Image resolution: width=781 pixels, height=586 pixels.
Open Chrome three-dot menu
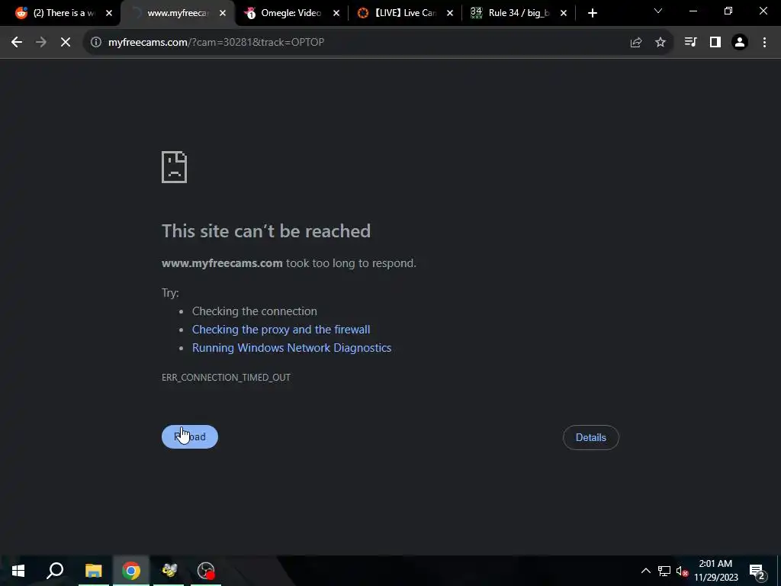coord(764,43)
